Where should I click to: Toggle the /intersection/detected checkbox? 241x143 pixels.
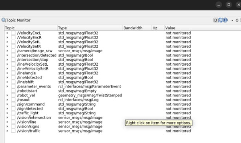pyautogui.click(x=13, y=55)
